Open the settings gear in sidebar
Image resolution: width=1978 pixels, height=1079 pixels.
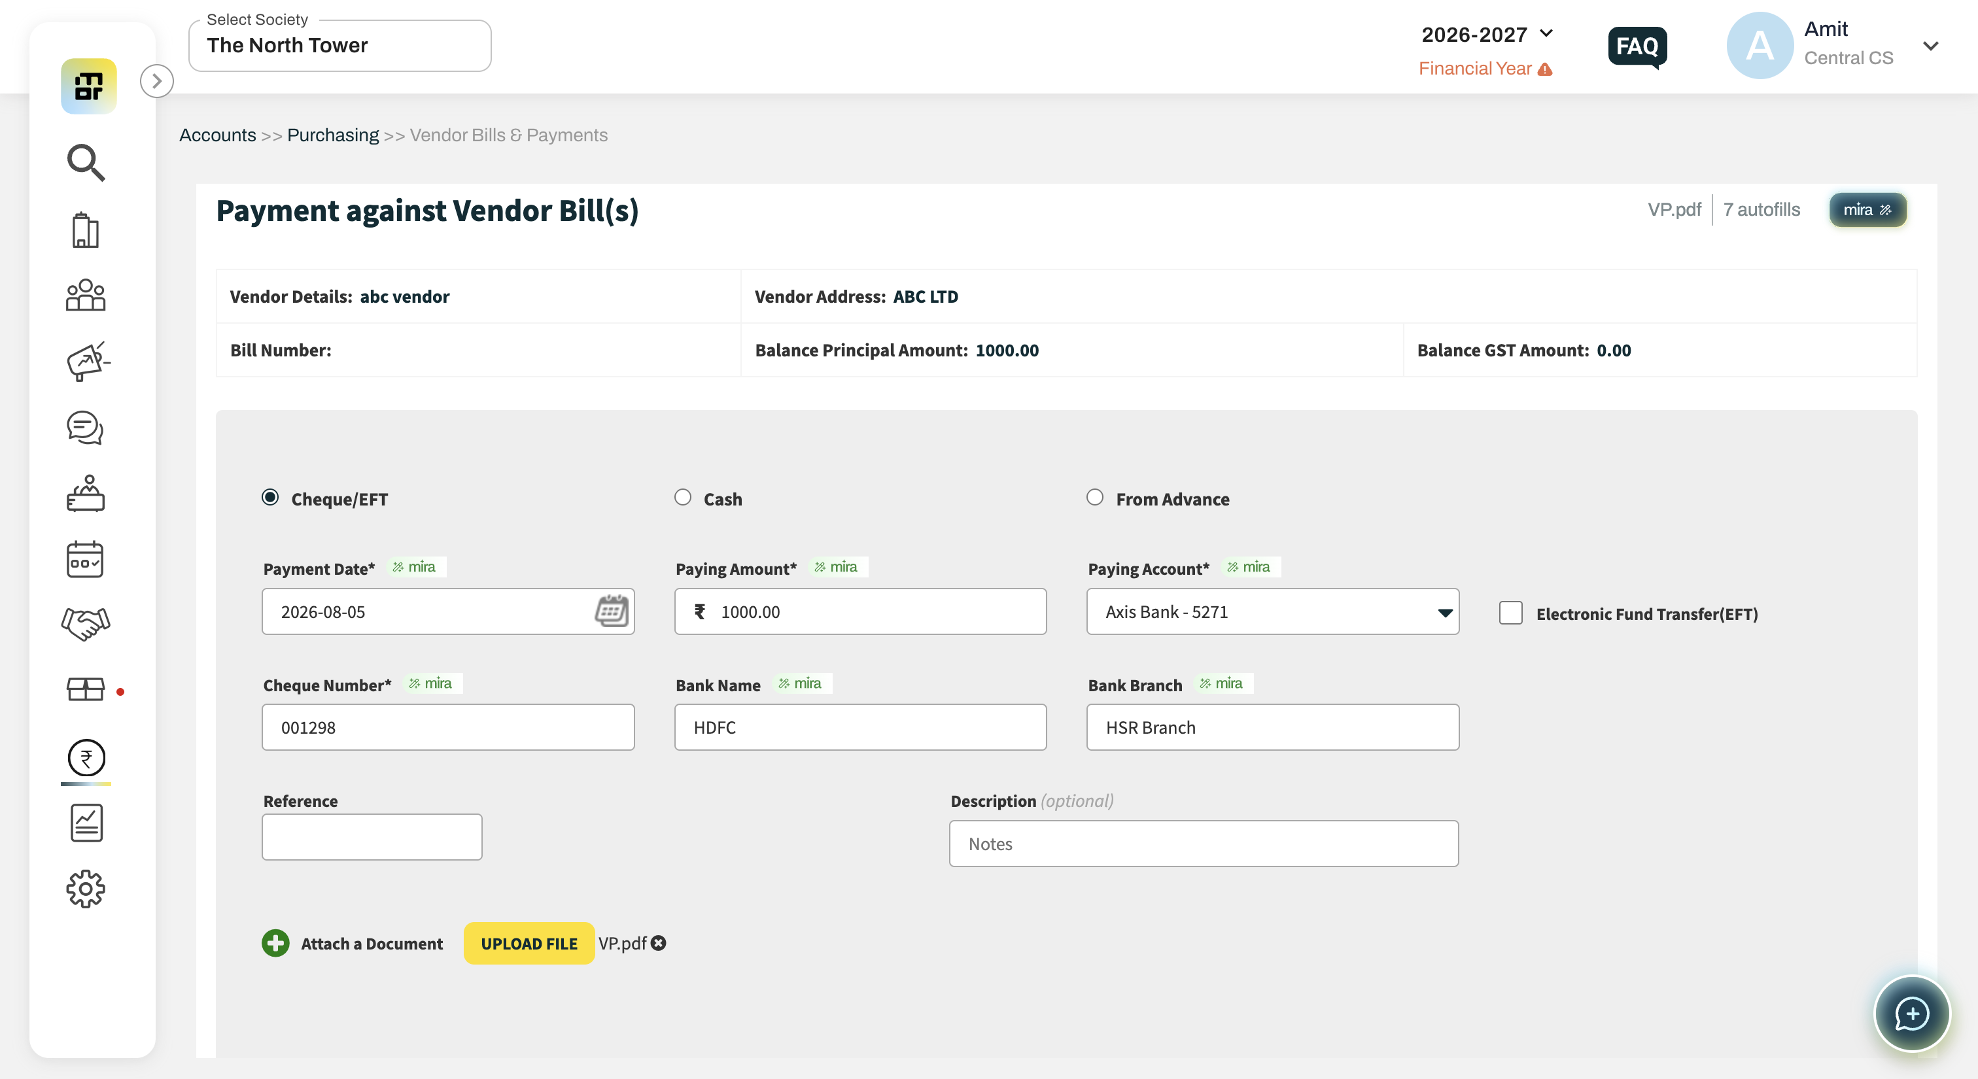(85, 889)
